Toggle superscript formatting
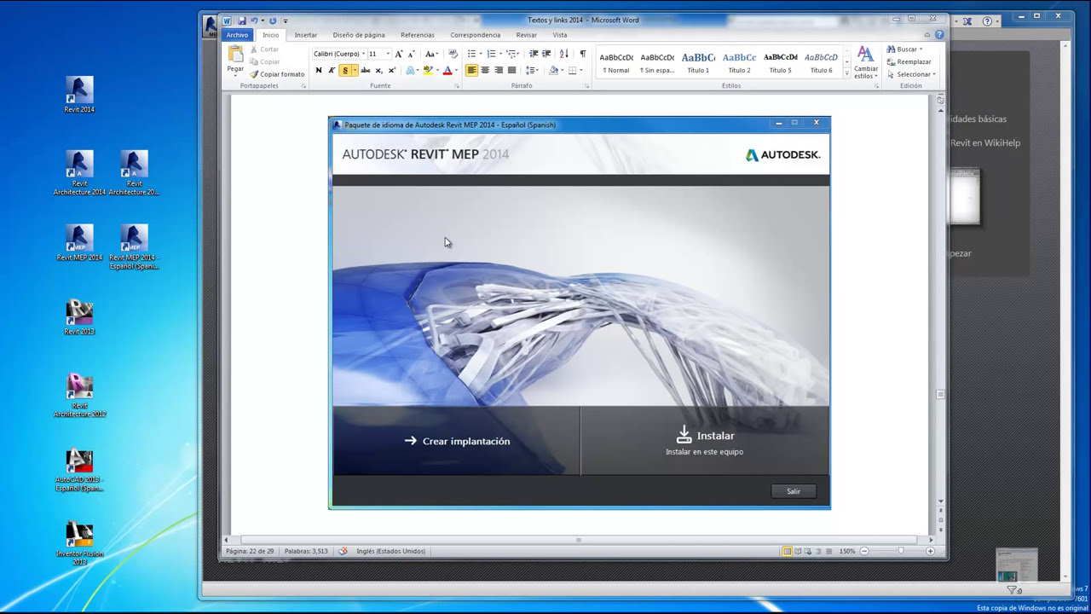 pyautogui.click(x=392, y=71)
